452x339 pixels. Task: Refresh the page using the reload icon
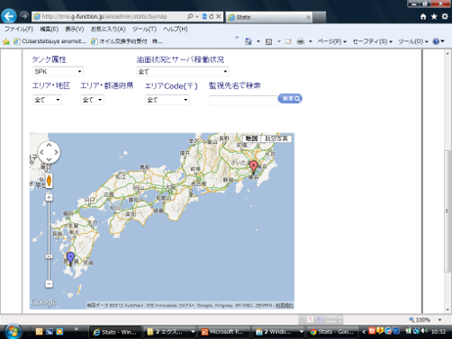click(x=212, y=16)
